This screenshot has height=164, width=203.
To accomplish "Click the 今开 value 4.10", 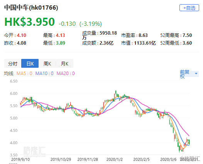I will point(22,35).
